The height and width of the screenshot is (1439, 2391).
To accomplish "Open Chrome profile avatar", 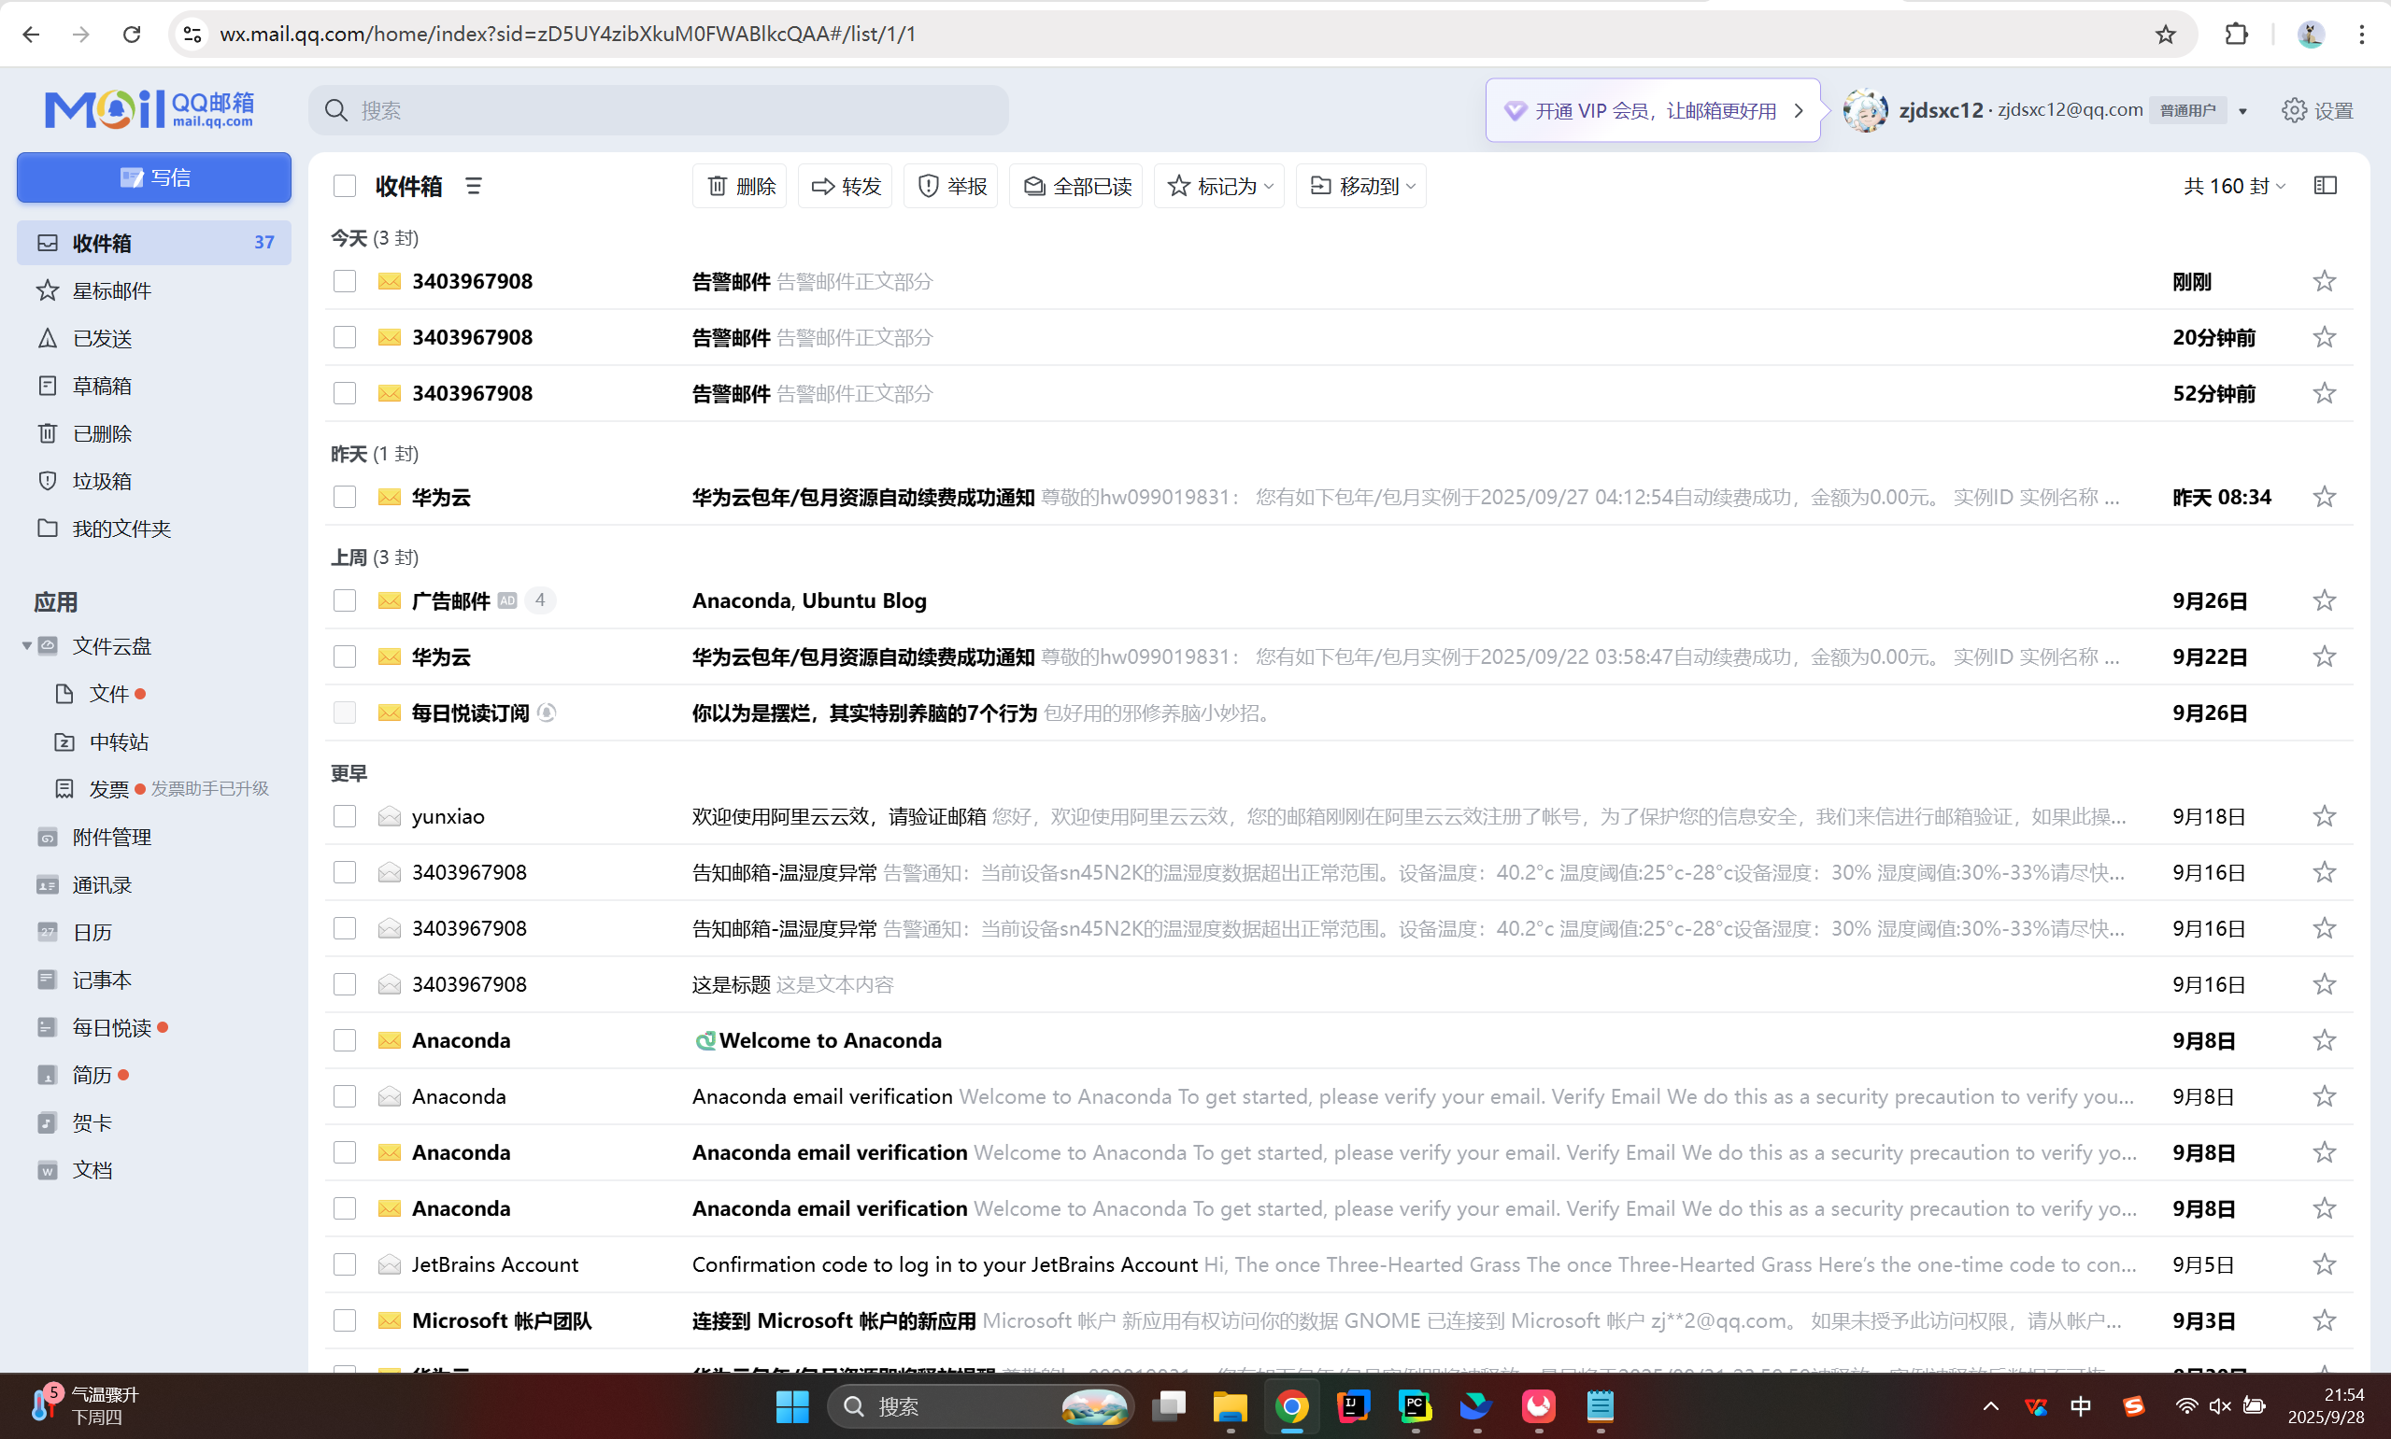I will coord(2311,34).
